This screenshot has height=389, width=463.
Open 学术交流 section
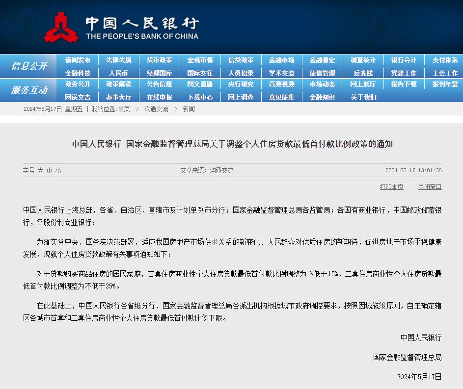pyautogui.click(x=281, y=73)
